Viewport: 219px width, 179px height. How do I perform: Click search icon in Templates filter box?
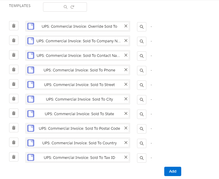click(x=65, y=7)
